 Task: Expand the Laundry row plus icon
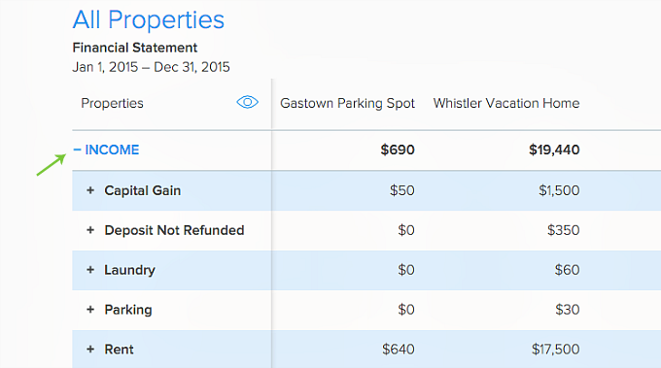[90, 270]
